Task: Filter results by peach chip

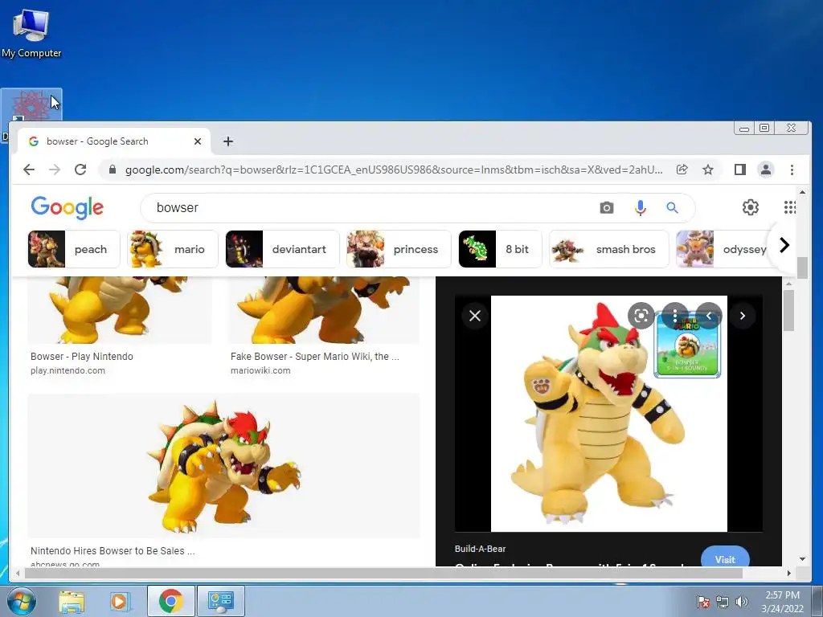Action: [73, 249]
